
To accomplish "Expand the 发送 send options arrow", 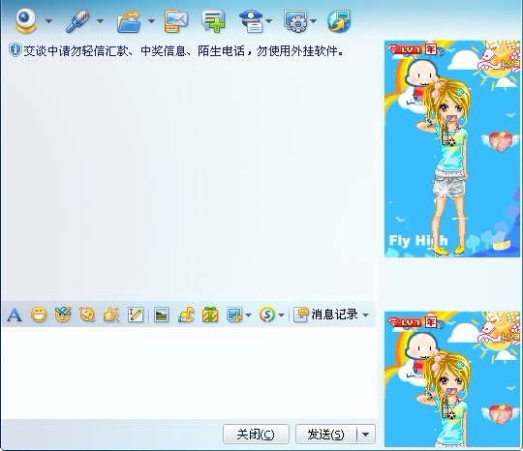I will pyautogui.click(x=366, y=435).
